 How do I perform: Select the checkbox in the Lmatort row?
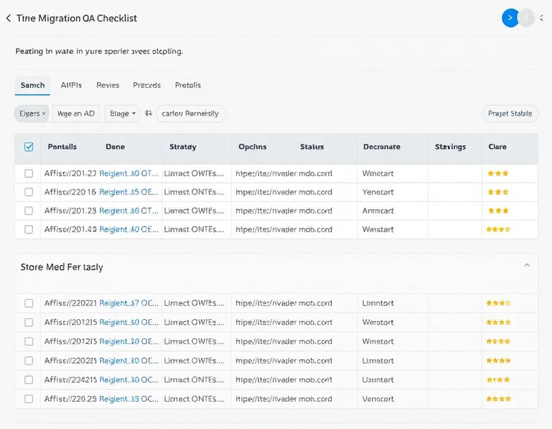pyautogui.click(x=28, y=361)
